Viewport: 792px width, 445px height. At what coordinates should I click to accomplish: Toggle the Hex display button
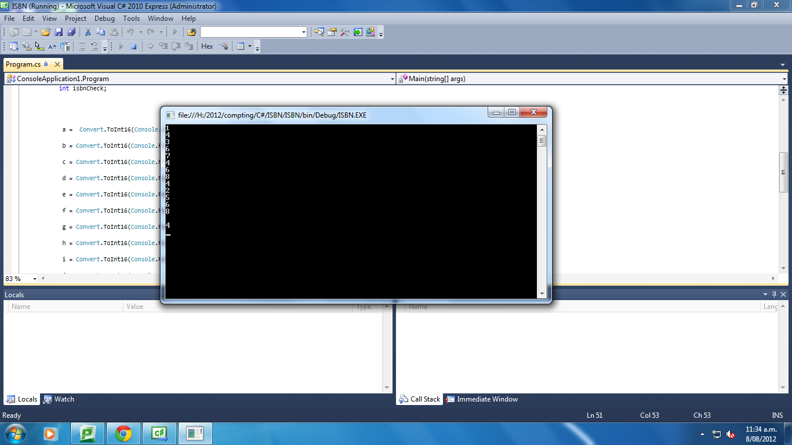click(x=207, y=46)
